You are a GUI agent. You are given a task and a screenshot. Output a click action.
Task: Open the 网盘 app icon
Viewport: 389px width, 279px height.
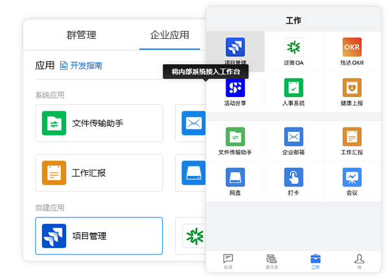click(235, 178)
